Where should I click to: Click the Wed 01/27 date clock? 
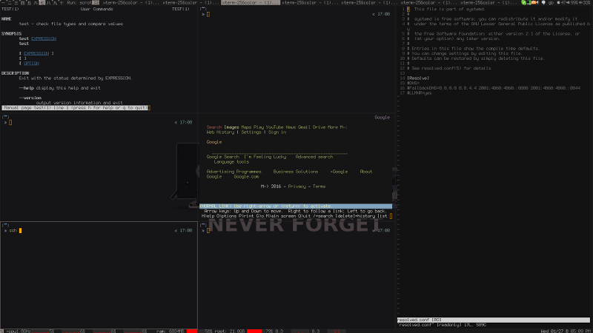click(566, 331)
